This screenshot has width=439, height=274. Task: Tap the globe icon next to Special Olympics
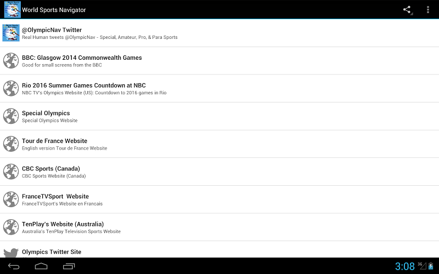coord(11,116)
